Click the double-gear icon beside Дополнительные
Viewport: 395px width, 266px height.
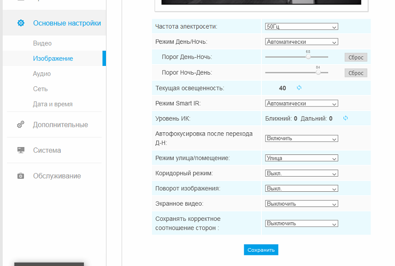click(21, 124)
